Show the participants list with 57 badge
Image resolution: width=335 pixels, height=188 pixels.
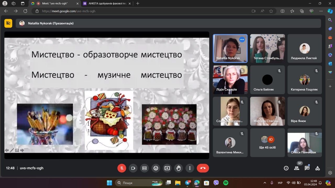[x=297, y=168]
